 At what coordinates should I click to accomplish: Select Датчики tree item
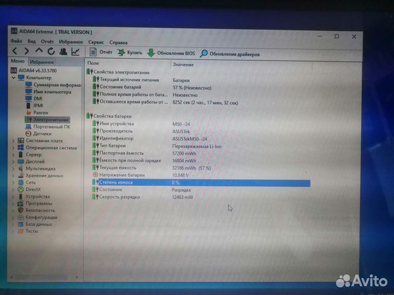click(x=38, y=134)
